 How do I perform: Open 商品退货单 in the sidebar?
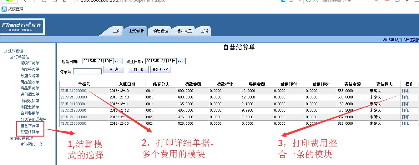pyautogui.click(x=30, y=88)
